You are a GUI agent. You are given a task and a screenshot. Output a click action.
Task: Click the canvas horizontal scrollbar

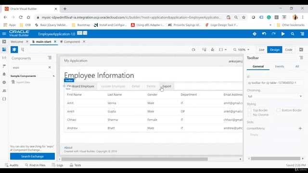(135, 159)
